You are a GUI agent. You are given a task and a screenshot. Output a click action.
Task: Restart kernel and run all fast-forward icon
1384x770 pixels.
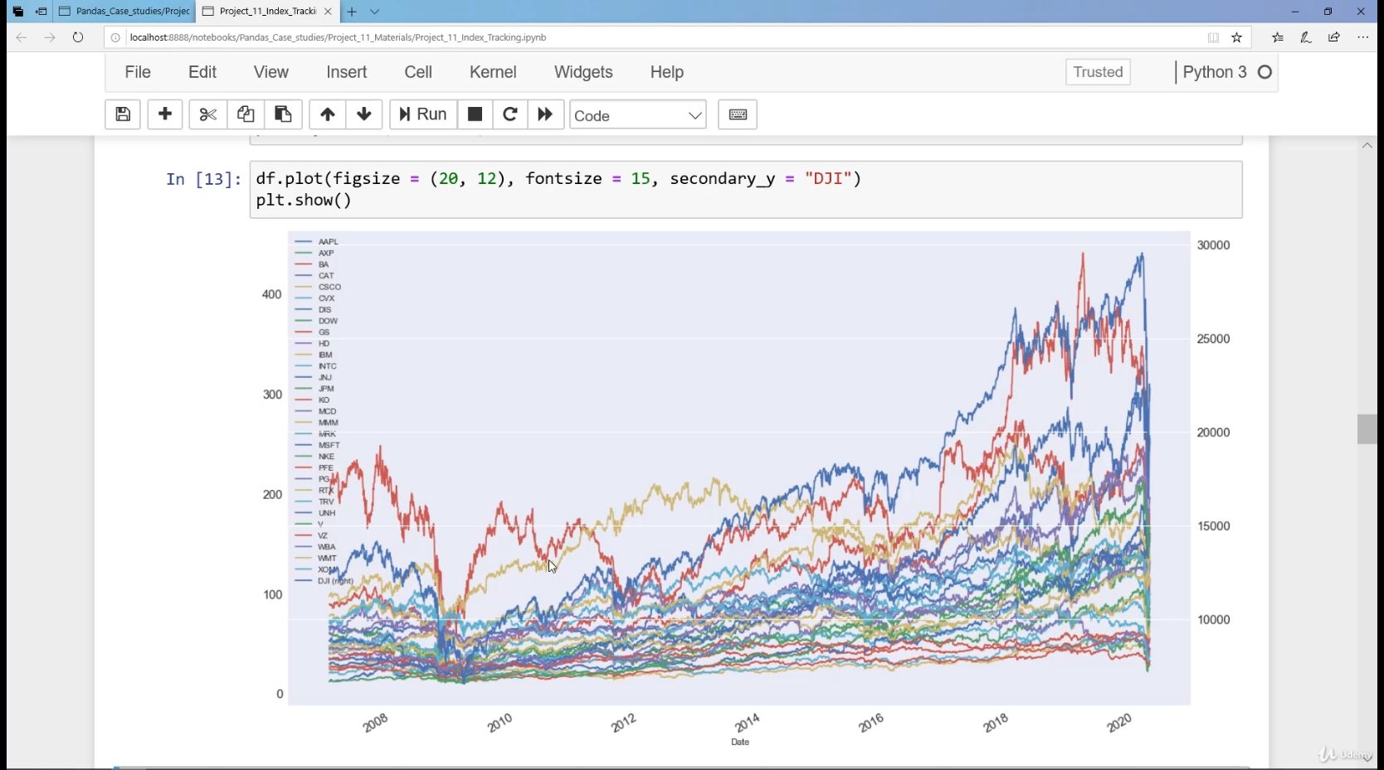pos(546,114)
